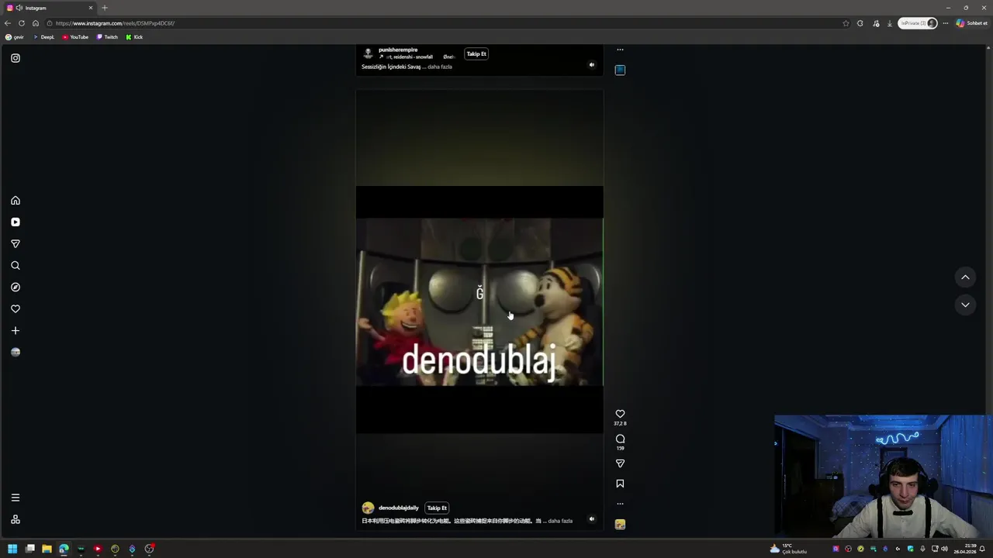The height and width of the screenshot is (558, 993).
Task: Follow punisherempire with Takip Et
Action: (x=476, y=54)
